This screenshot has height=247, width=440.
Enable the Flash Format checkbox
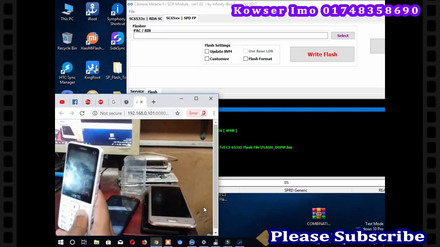point(245,59)
